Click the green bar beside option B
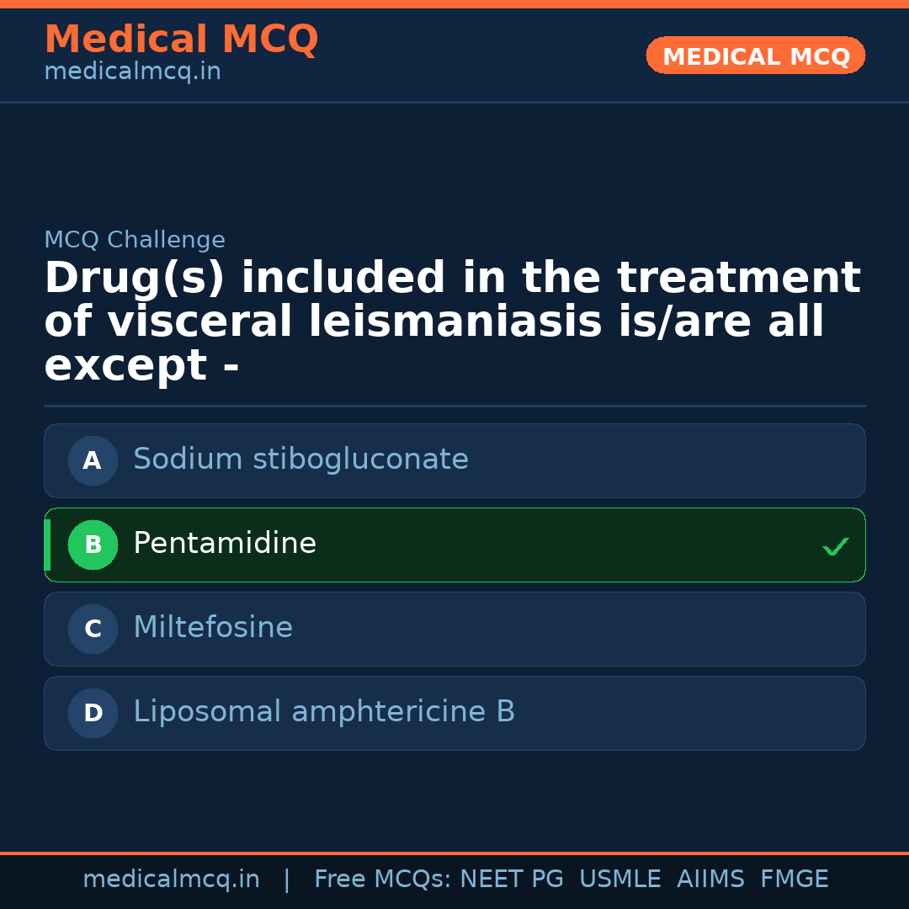909x909 pixels. [x=47, y=545]
